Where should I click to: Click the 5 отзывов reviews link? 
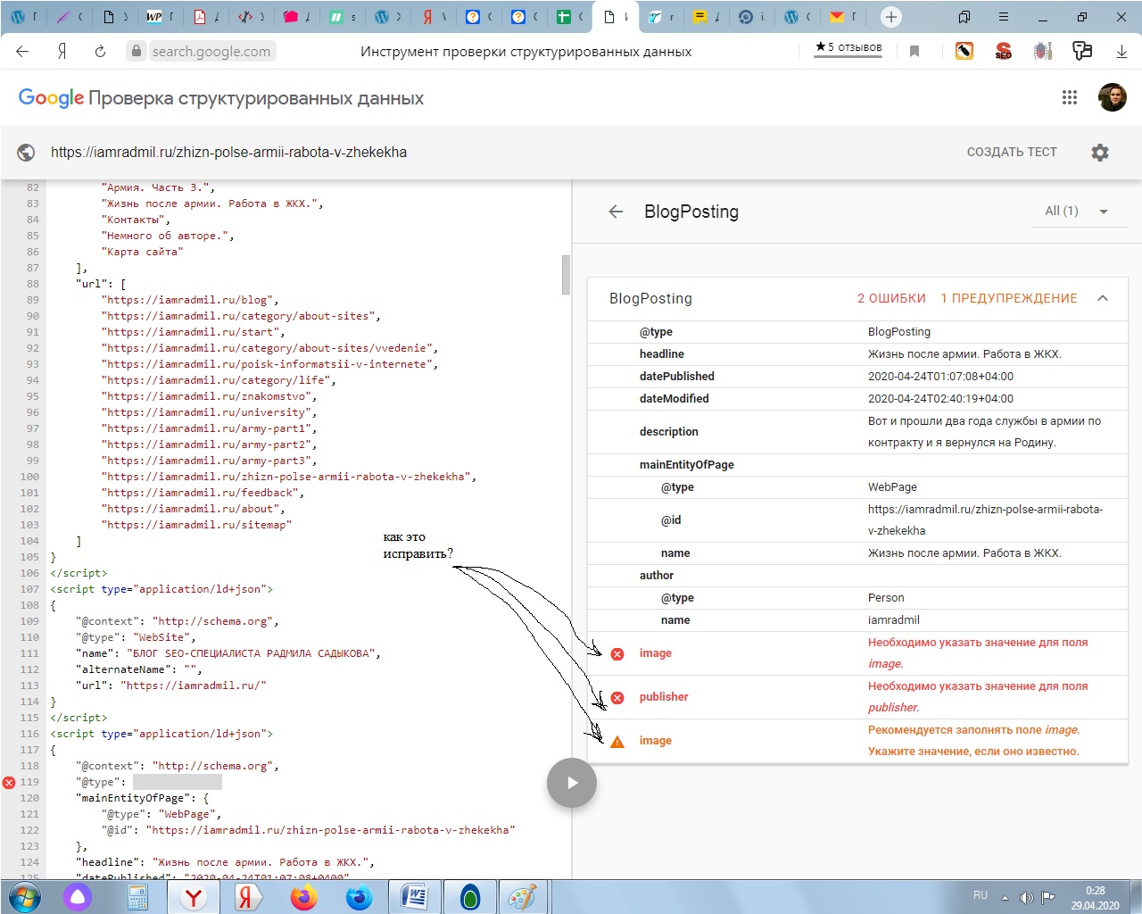pos(848,47)
